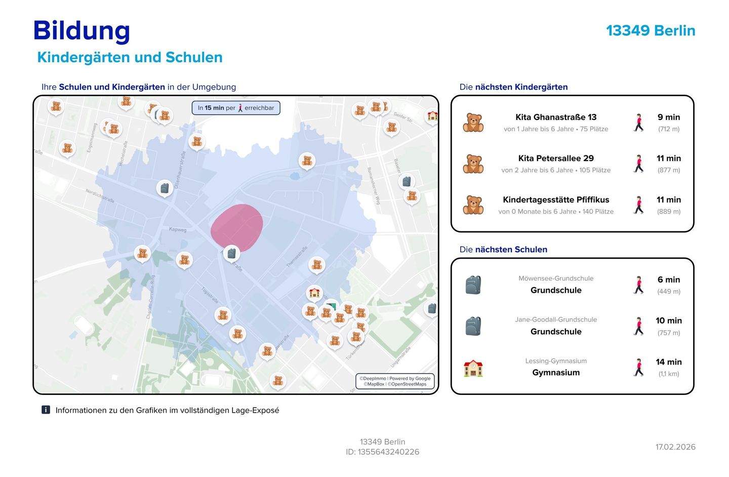Select the backpack map marker near Ollenhauerstraße
This screenshot has height=477, width=729.
[164, 188]
